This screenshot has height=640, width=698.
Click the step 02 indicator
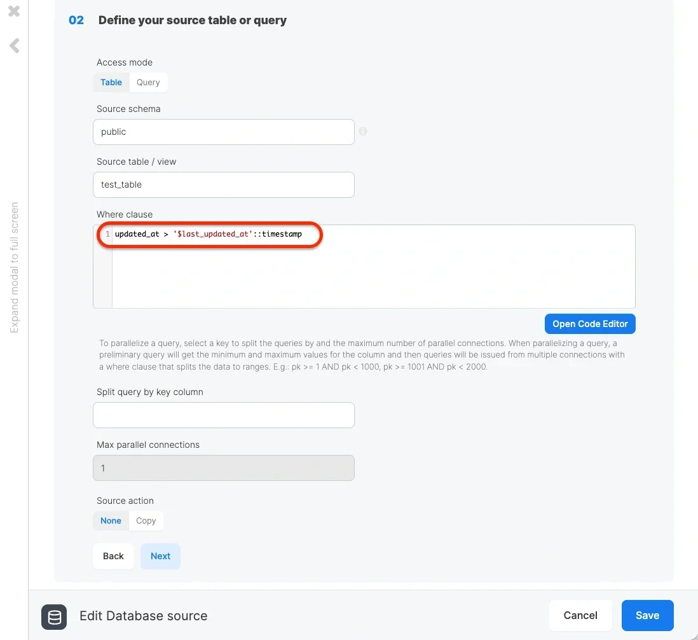pos(76,20)
